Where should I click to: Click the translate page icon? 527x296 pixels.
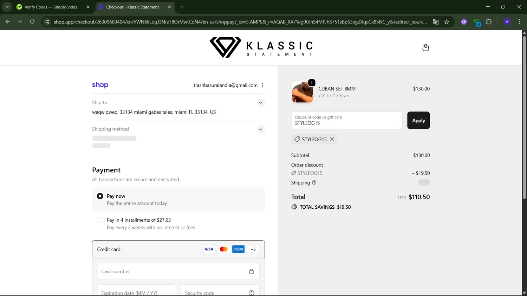click(x=436, y=22)
